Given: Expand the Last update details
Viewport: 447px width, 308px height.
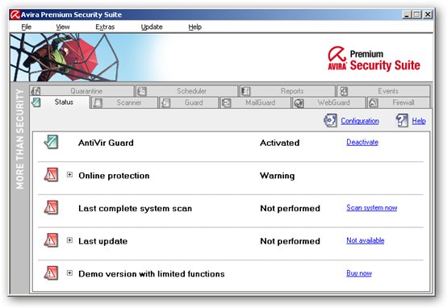Looking at the screenshot, I should (69, 240).
